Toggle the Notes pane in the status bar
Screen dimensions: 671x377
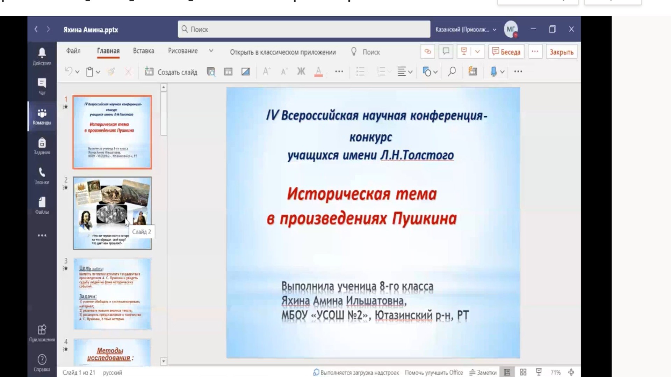[483, 372]
